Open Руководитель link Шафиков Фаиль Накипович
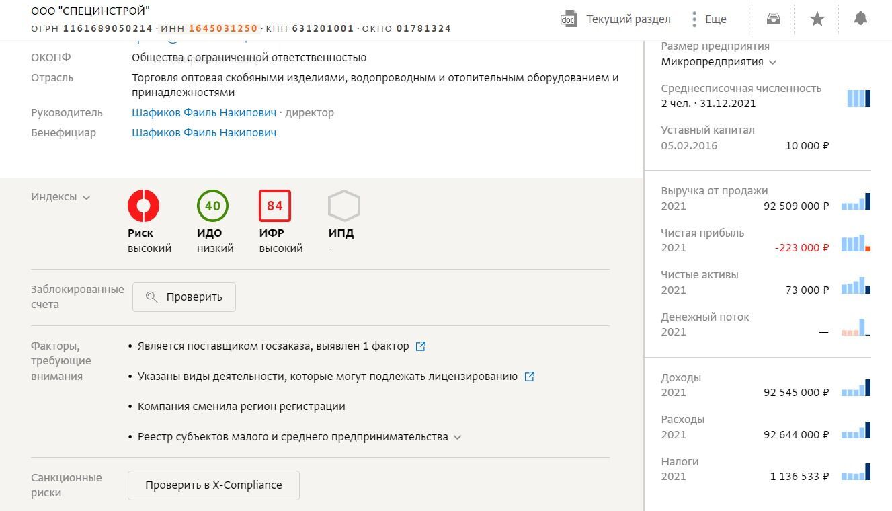 tap(204, 112)
